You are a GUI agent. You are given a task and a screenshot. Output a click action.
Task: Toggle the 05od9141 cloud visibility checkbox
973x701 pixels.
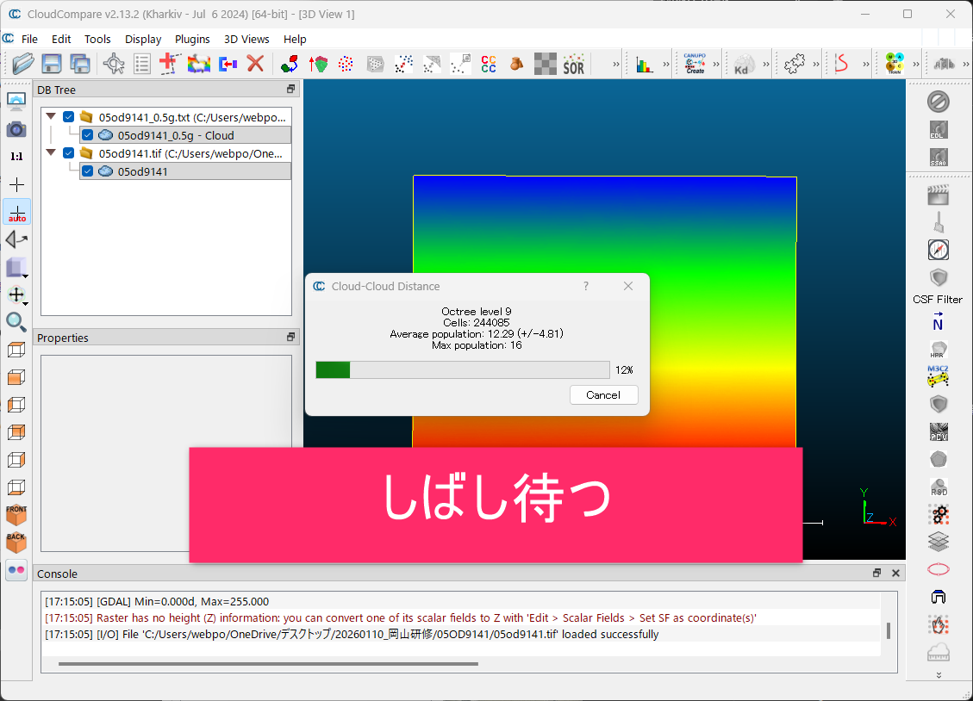(x=87, y=171)
